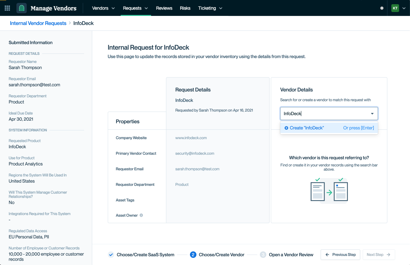The width and height of the screenshot is (410, 265).
Task: Select Create "InfoDeck" option
Action: point(329,128)
